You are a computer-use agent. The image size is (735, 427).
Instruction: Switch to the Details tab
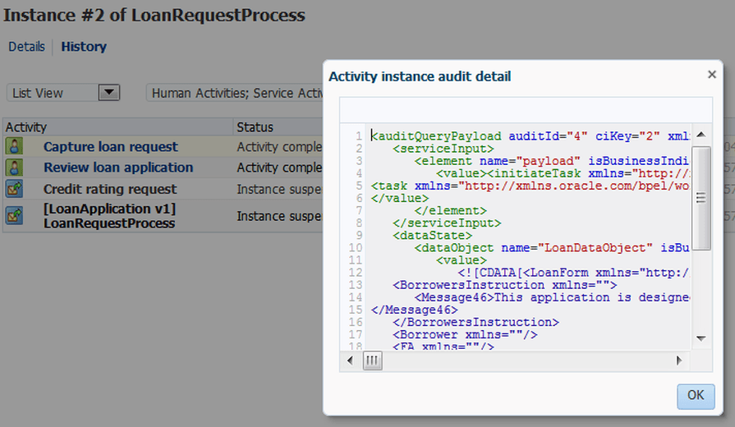[27, 47]
